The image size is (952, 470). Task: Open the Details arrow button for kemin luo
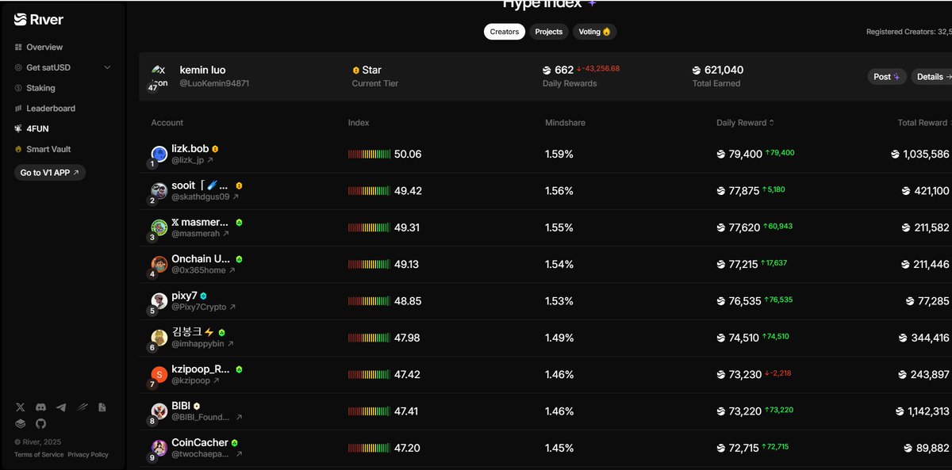pyautogui.click(x=931, y=77)
